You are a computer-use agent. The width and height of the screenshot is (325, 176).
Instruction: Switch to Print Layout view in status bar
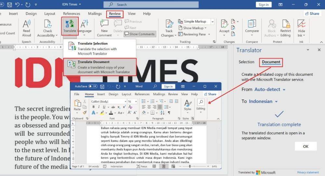164,167
